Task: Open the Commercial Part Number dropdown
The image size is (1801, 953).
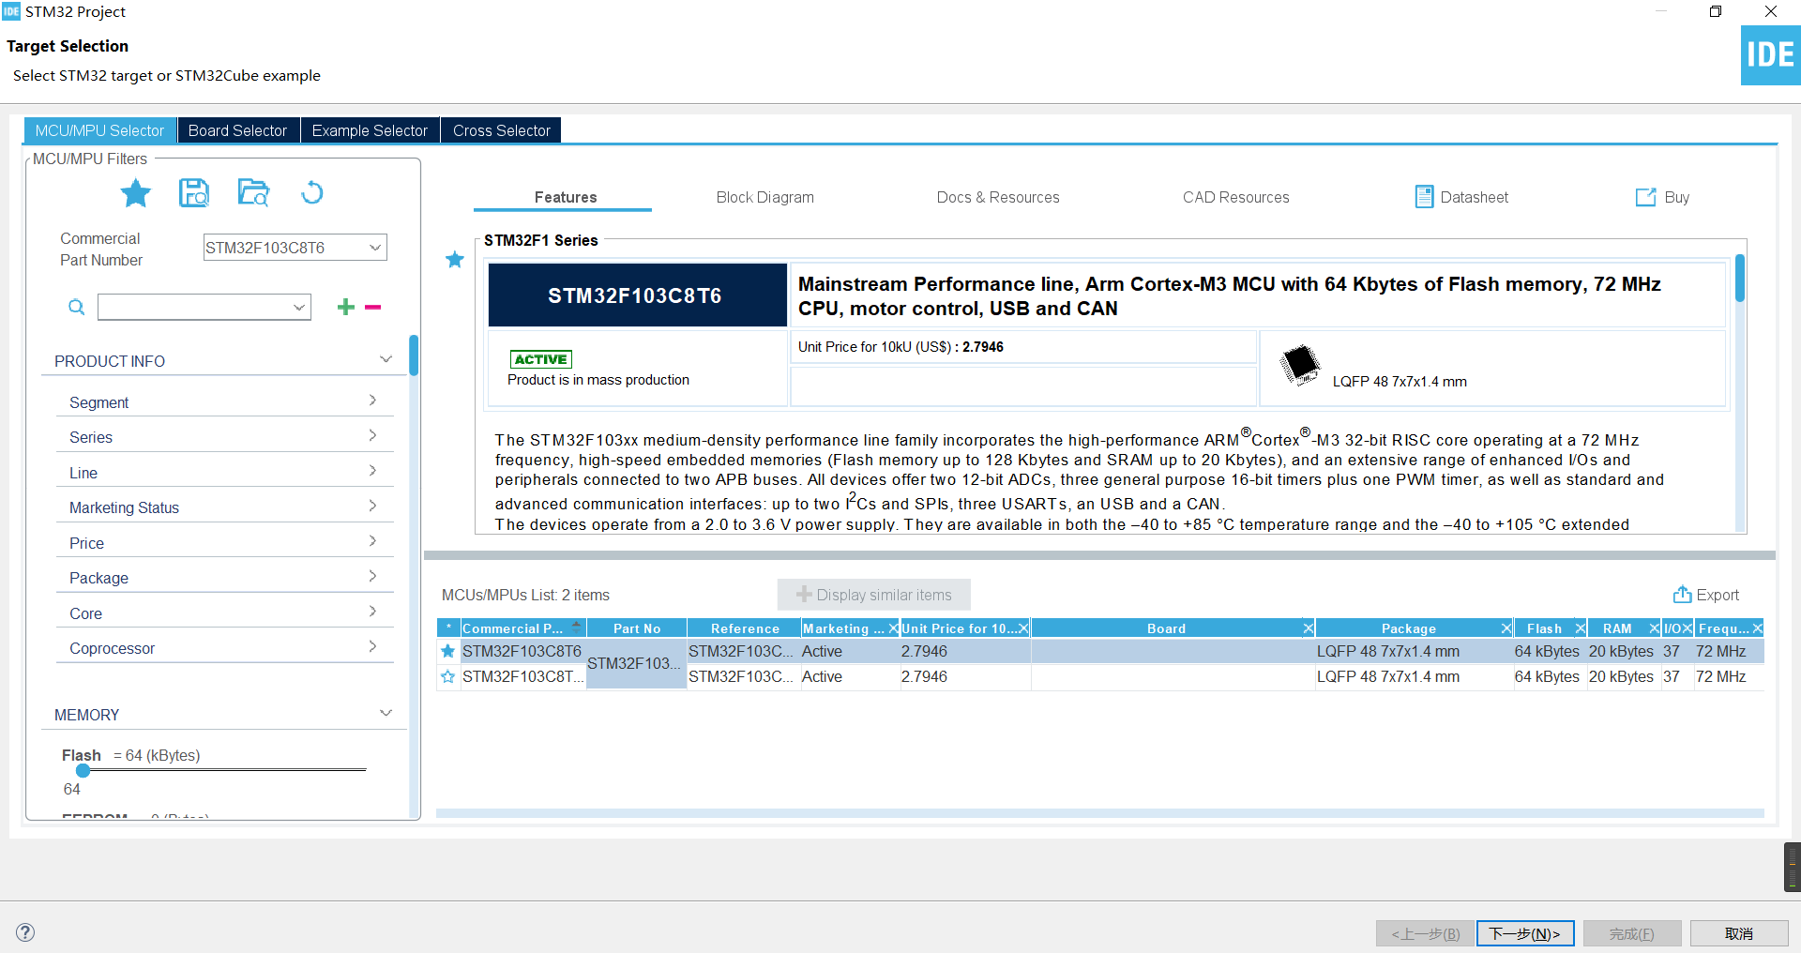Action: pyautogui.click(x=374, y=248)
